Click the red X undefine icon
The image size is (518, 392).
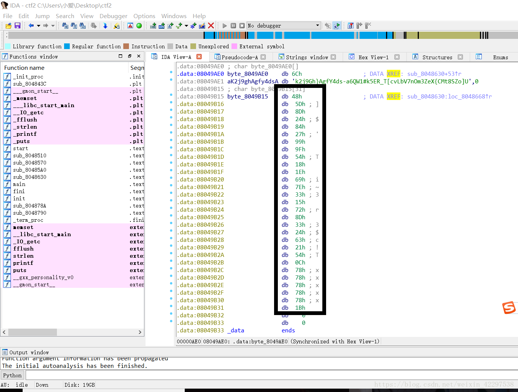[x=211, y=26]
